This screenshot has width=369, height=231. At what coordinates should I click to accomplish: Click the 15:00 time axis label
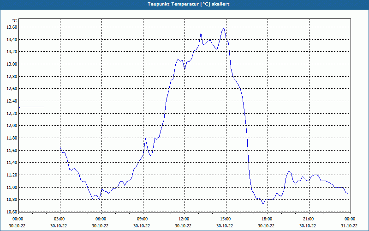pos(226,219)
